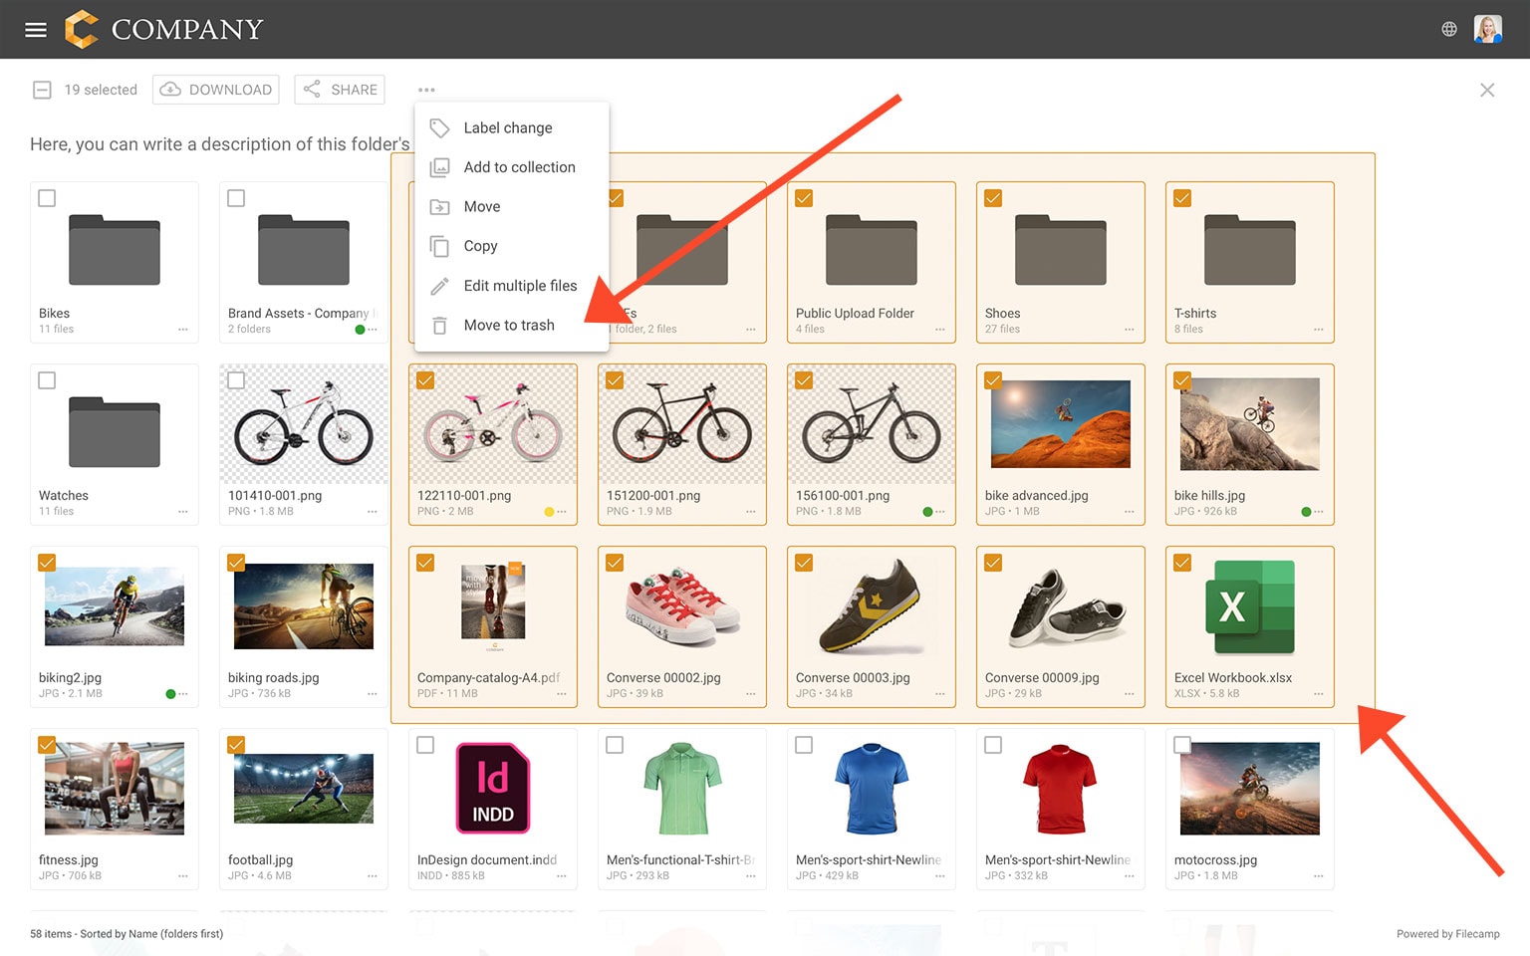Click the green label dot on bike hills.jpg

click(1306, 512)
